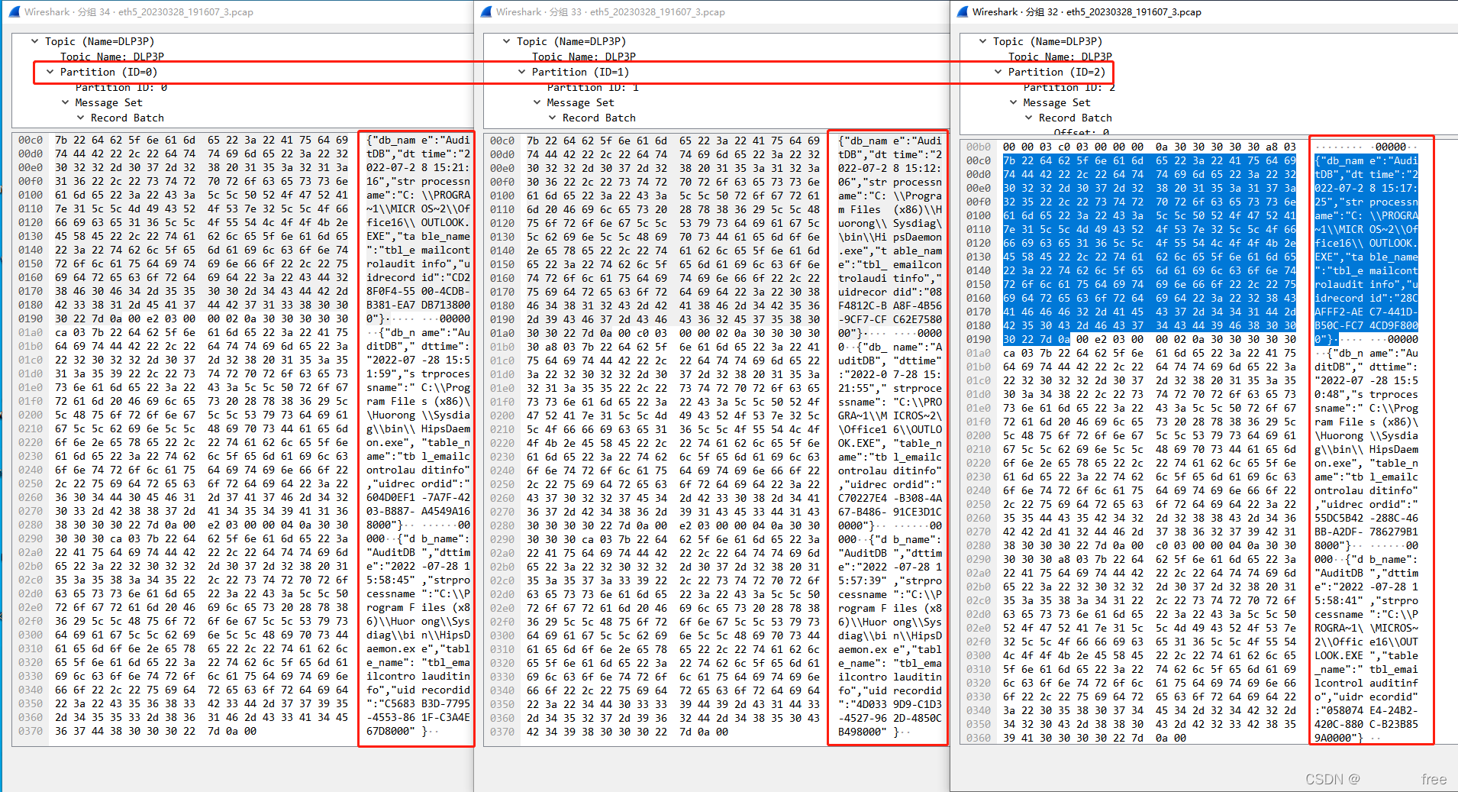Collapse Topic (Name=DLP3P) in packet 32 window

point(982,41)
